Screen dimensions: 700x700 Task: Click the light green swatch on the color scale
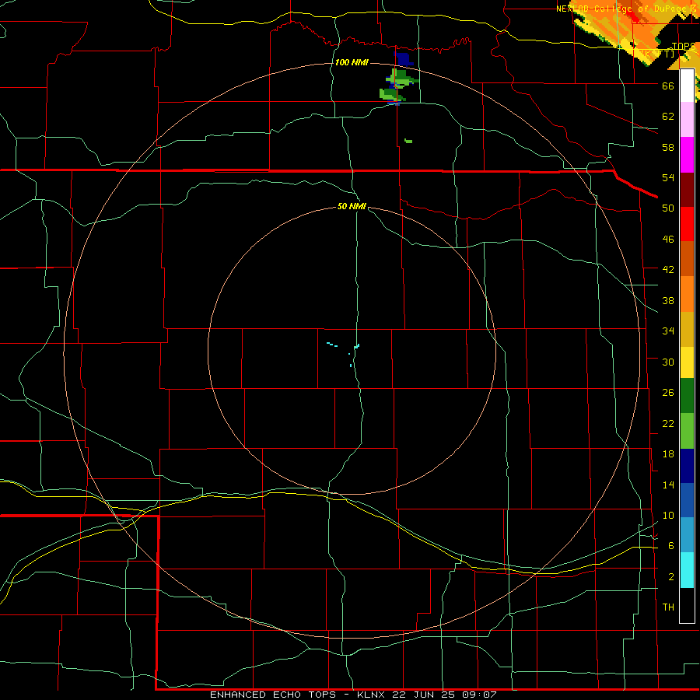pos(687,431)
